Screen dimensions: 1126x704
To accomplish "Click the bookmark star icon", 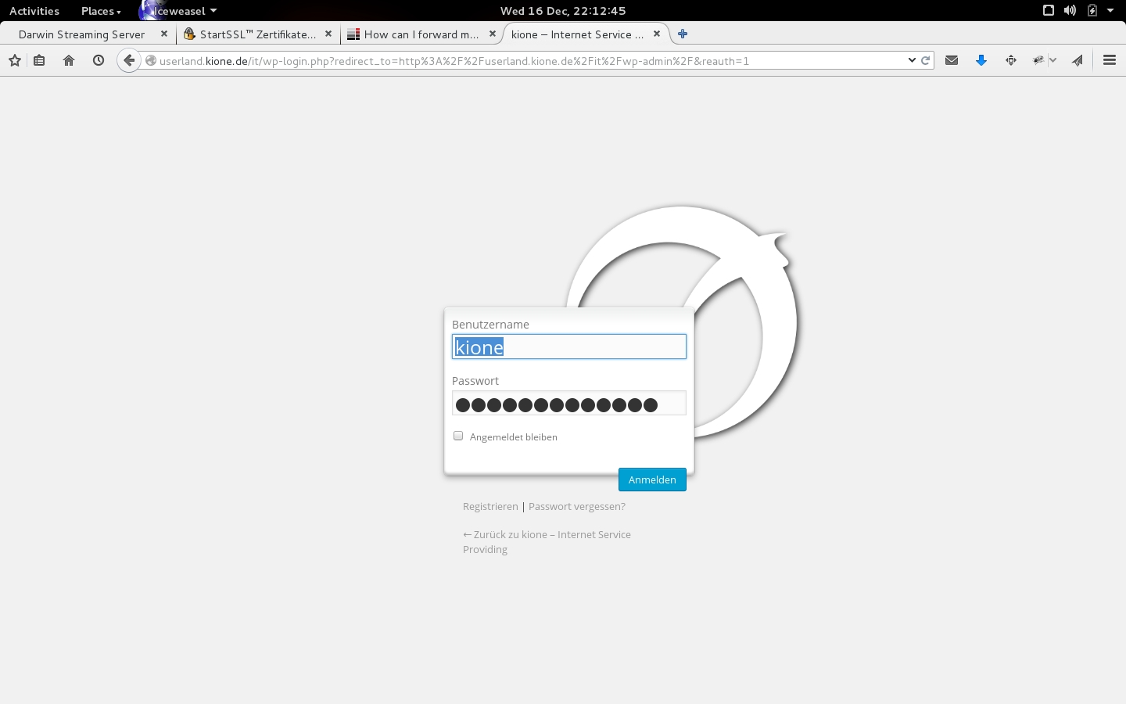I will click(x=14, y=60).
